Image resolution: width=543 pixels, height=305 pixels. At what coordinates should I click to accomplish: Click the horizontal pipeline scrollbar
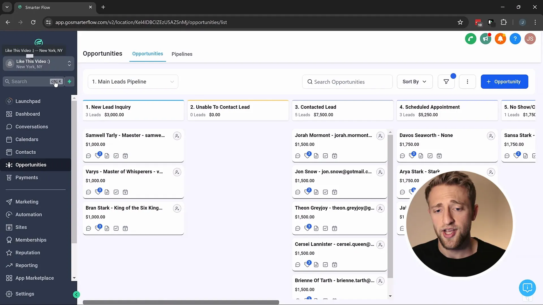click(x=181, y=302)
